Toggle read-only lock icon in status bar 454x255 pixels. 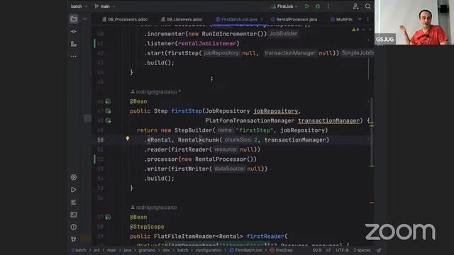click(x=379, y=250)
